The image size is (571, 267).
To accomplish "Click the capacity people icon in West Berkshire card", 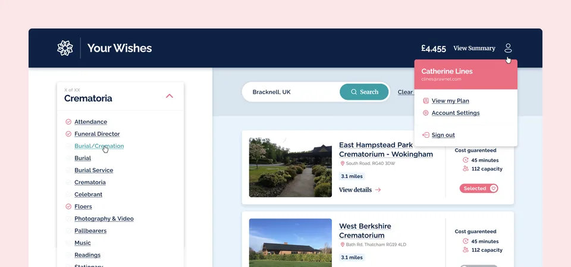I will (x=465, y=250).
